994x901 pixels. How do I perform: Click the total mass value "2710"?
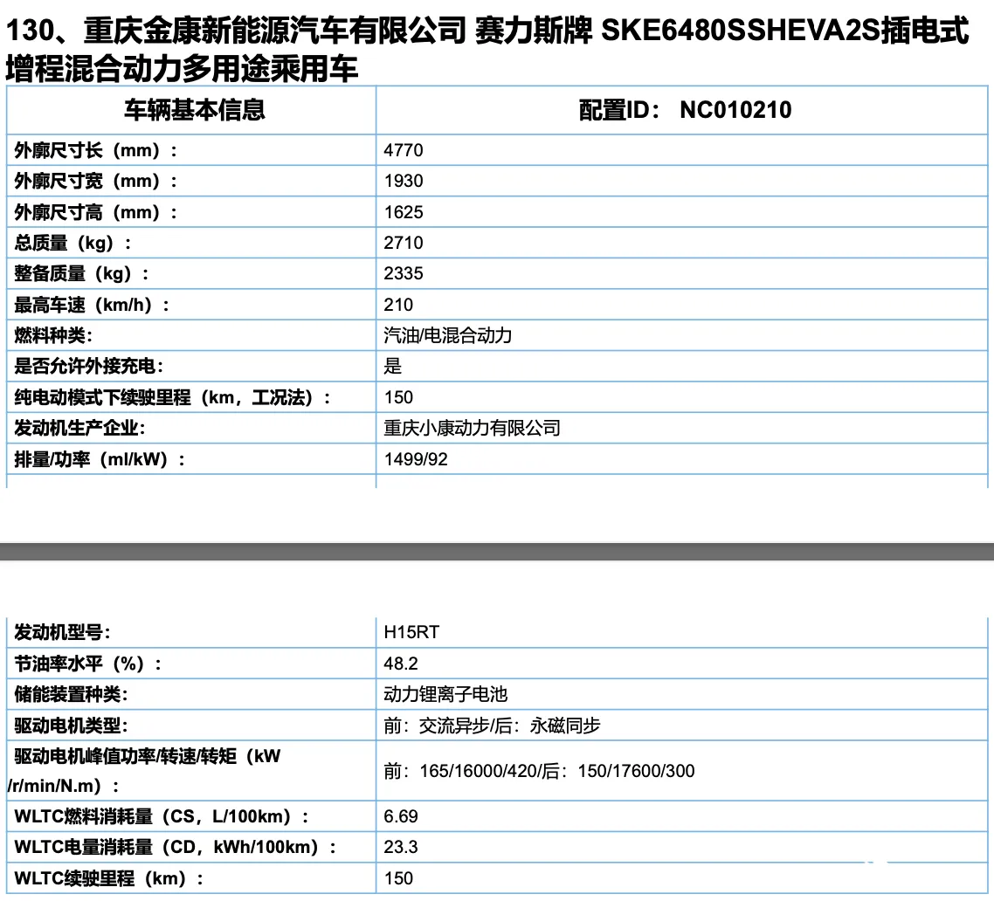(404, 243)
